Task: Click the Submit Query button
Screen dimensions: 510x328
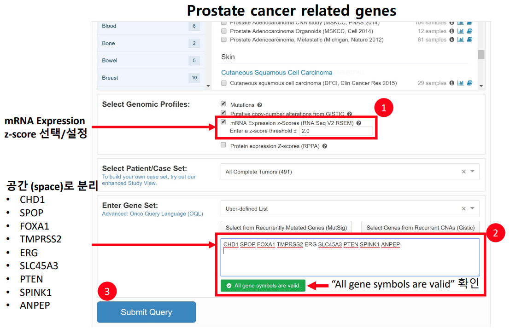Action: 146,312
